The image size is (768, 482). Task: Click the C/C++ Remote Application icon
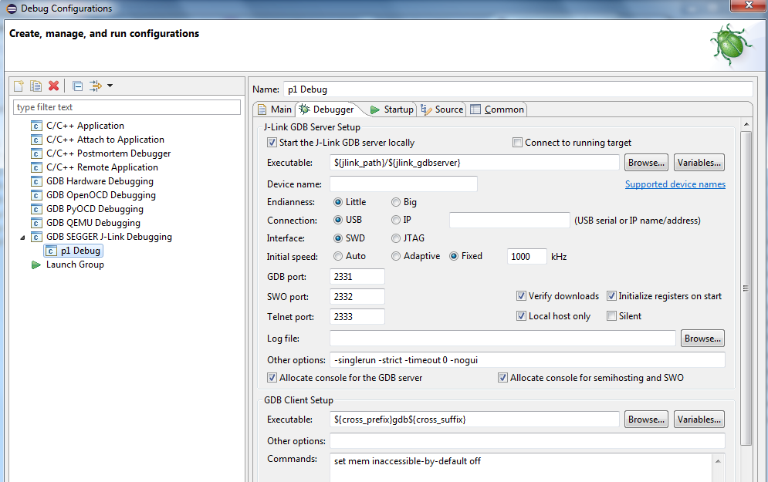point(36,168)
